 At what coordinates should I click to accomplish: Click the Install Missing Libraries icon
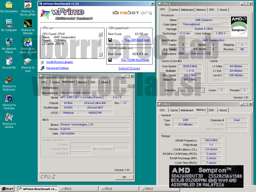click(42, 62)
